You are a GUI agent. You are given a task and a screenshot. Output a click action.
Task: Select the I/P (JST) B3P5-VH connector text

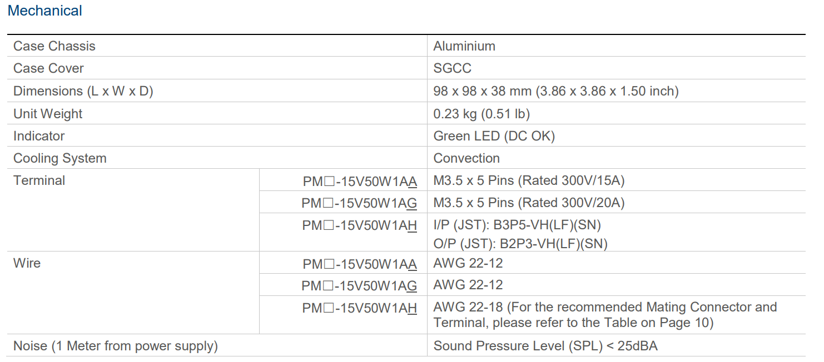pos(517,225)
